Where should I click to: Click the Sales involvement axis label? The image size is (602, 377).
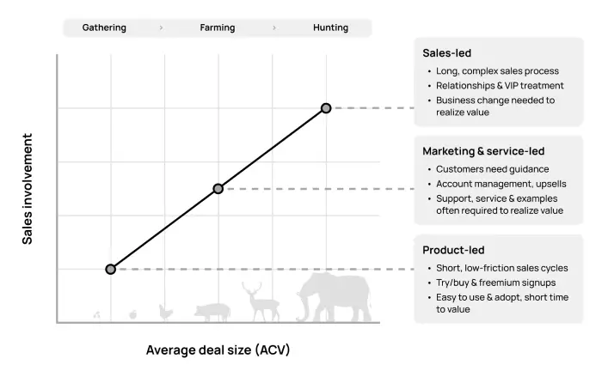click(28, 188)
